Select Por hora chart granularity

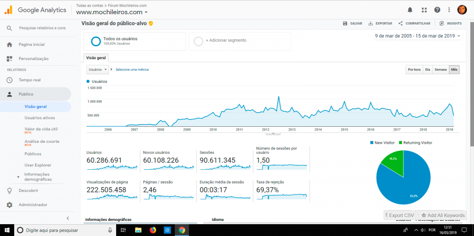(x=414, y=70)
